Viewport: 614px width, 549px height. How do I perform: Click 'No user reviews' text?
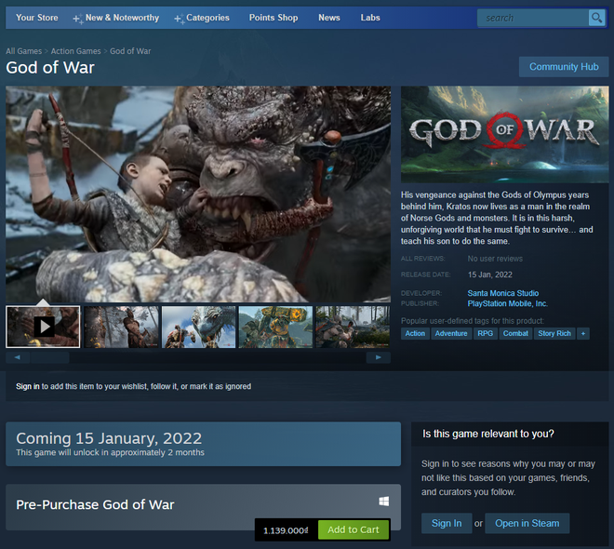(x=495, y=259)
